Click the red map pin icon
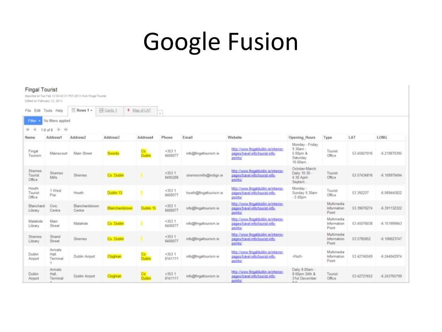 (129, 110)
